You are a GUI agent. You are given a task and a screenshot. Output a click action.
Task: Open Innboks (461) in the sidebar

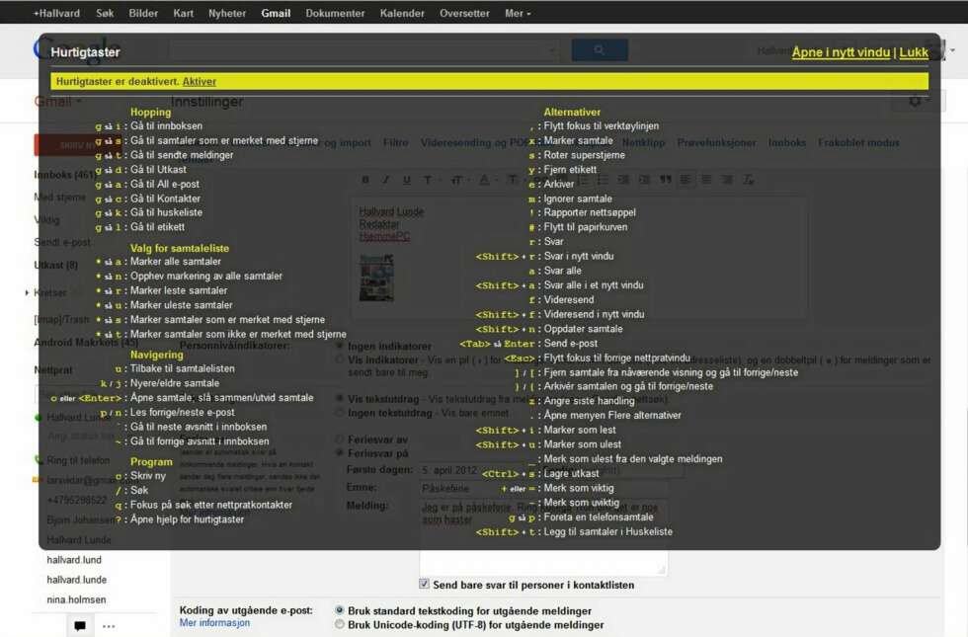(64, 176)
